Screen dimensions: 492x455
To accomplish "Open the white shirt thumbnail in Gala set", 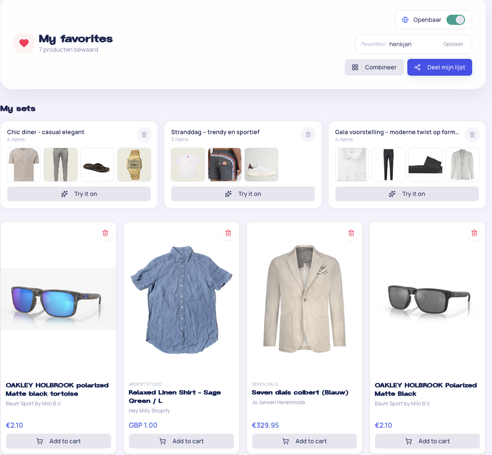I will coord(352,165).
